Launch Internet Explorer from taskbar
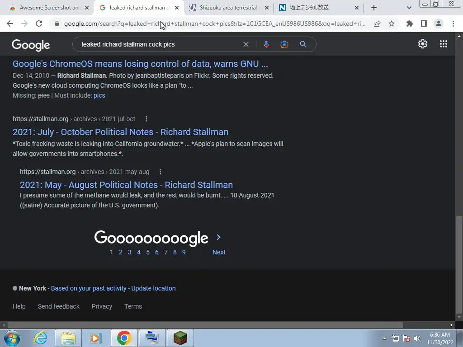Viewport: 463px width, 347px height. click(x=40, y=338)
